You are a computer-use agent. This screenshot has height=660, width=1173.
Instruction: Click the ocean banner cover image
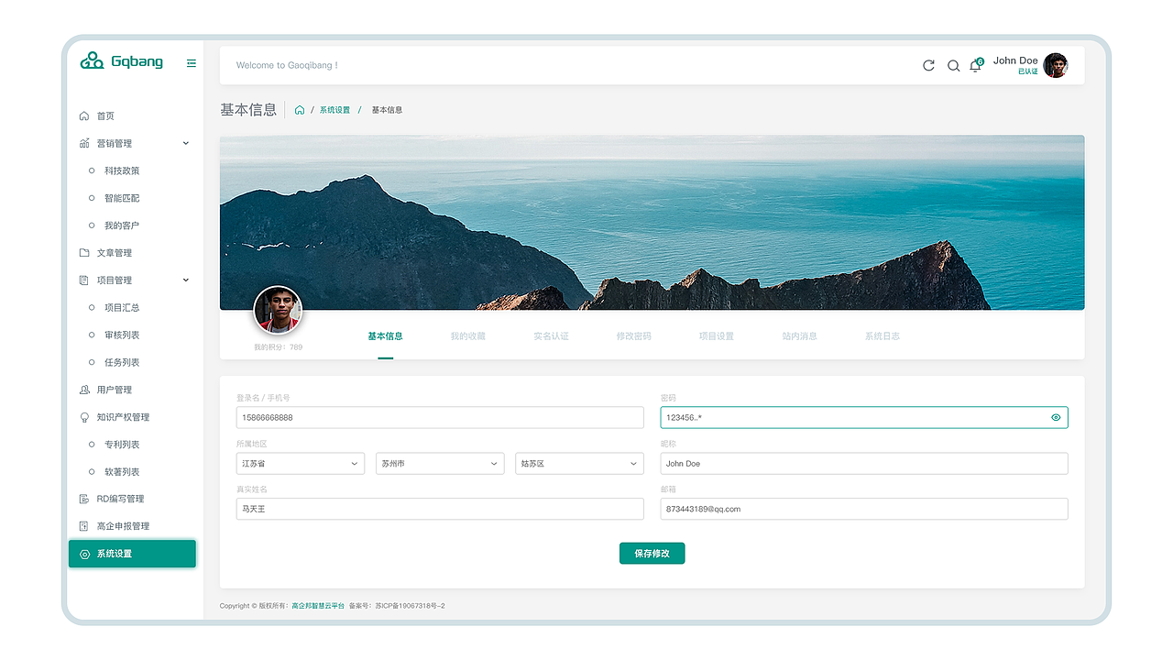pyautogui.click(x=652, y=223)
